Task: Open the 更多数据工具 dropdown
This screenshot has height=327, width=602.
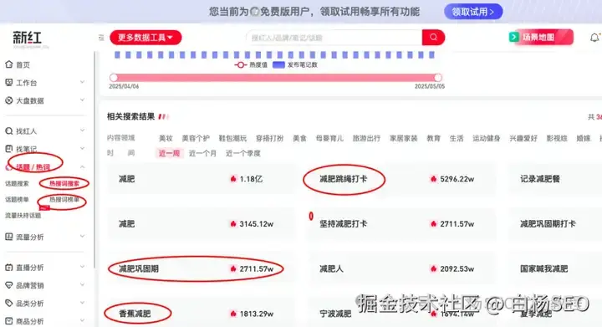Action: 145,38
